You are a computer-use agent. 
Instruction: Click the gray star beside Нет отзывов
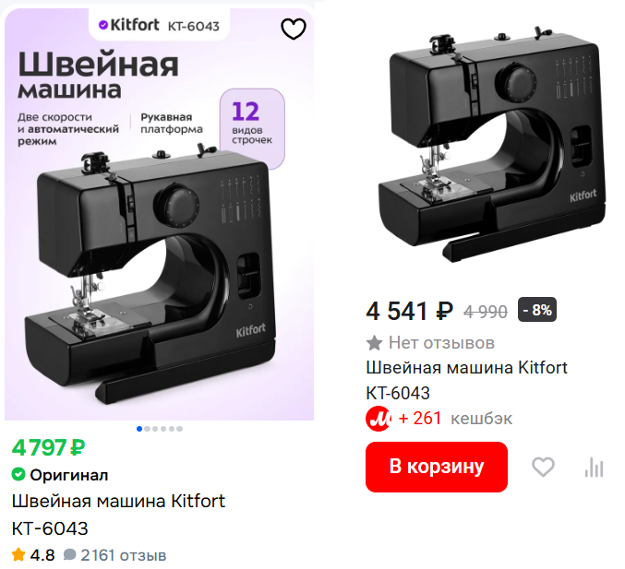tap(374, 343)
